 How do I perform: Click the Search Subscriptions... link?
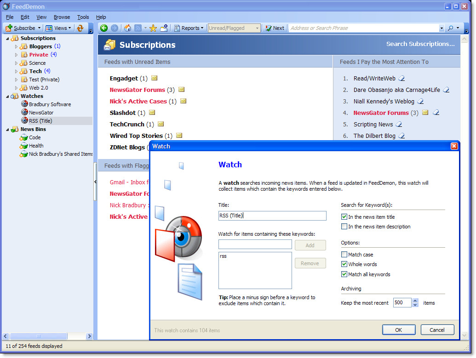pyautogui.click(x=420, y=44)
